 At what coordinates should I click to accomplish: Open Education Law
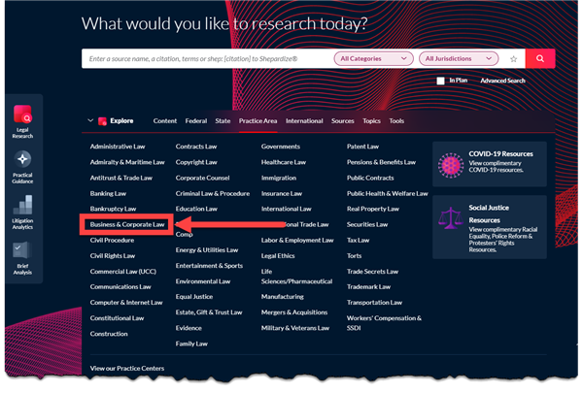coord(196,209)
